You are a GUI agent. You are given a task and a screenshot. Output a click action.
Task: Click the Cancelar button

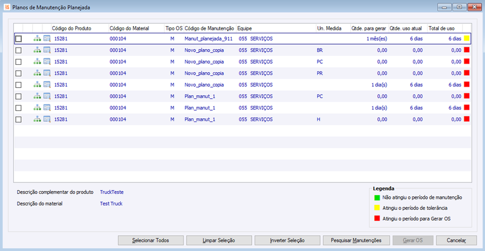tap(457, 240)
